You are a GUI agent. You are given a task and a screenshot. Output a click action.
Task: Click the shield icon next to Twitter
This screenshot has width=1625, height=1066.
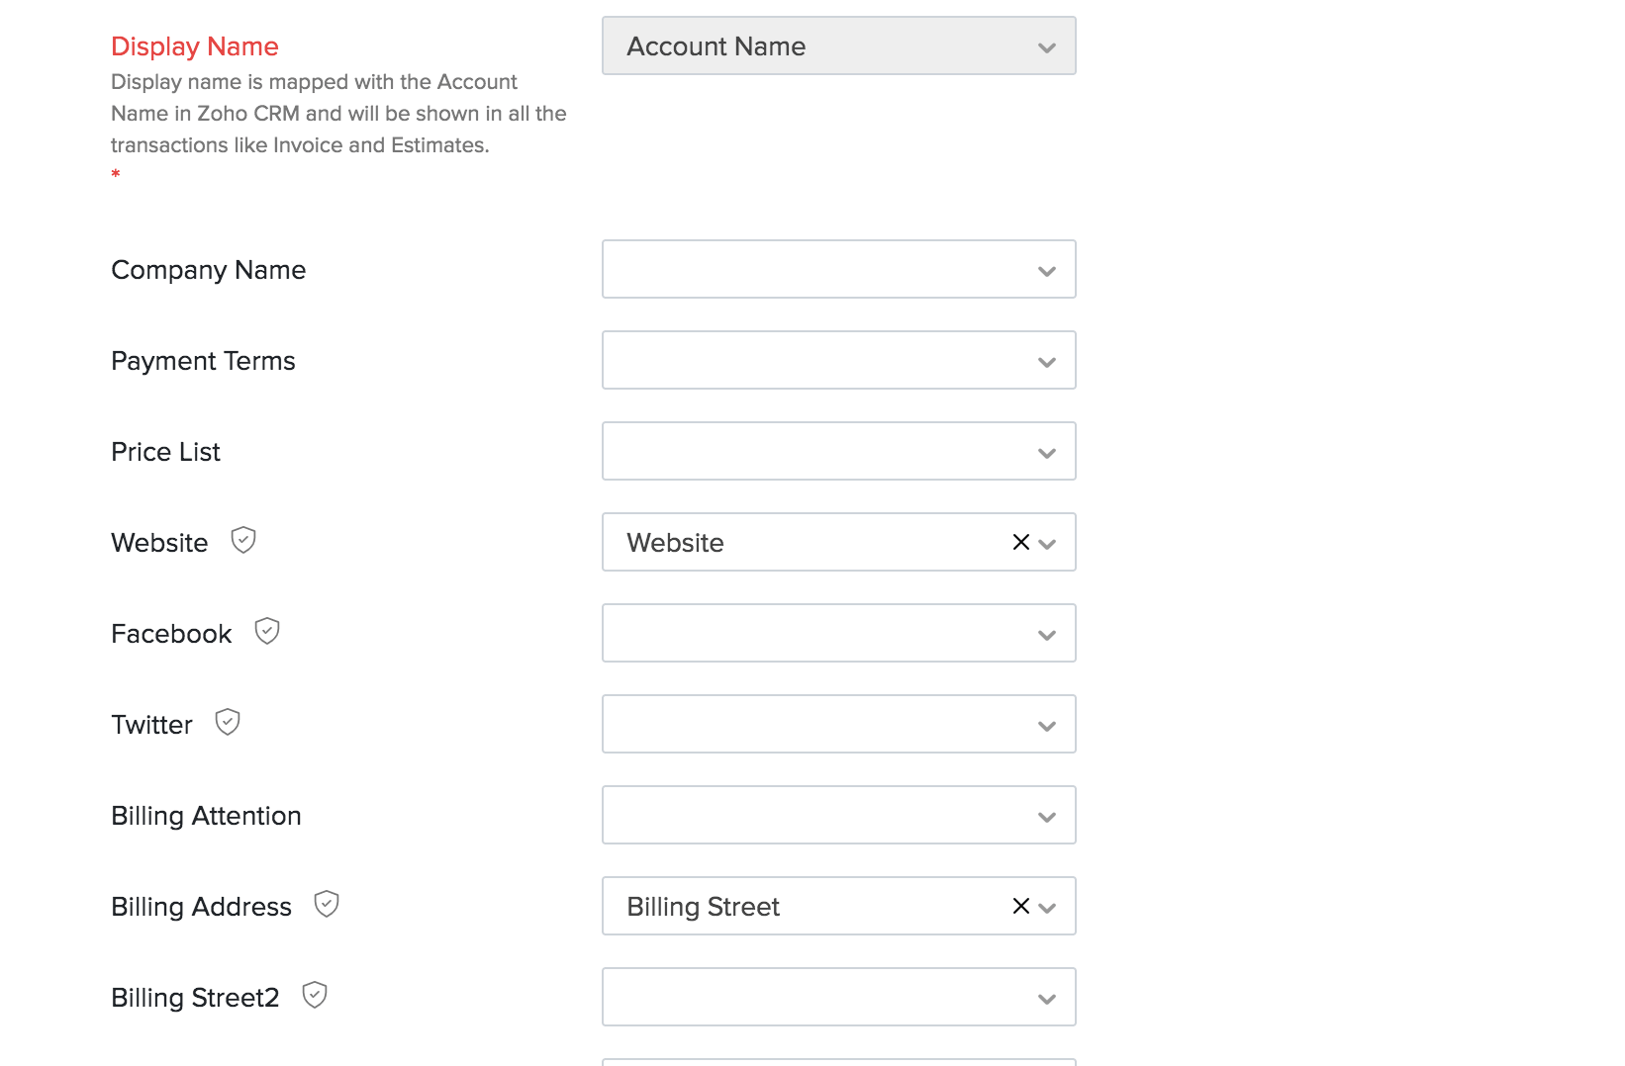point(228,722)
